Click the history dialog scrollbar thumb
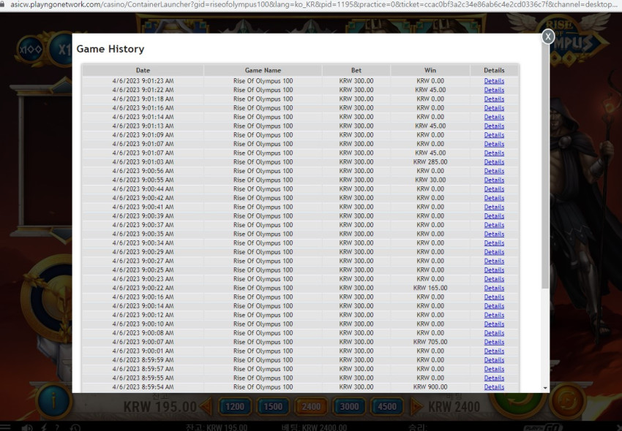Image resolution: width=622 pixels, height=431 pixels. (545, 167)
